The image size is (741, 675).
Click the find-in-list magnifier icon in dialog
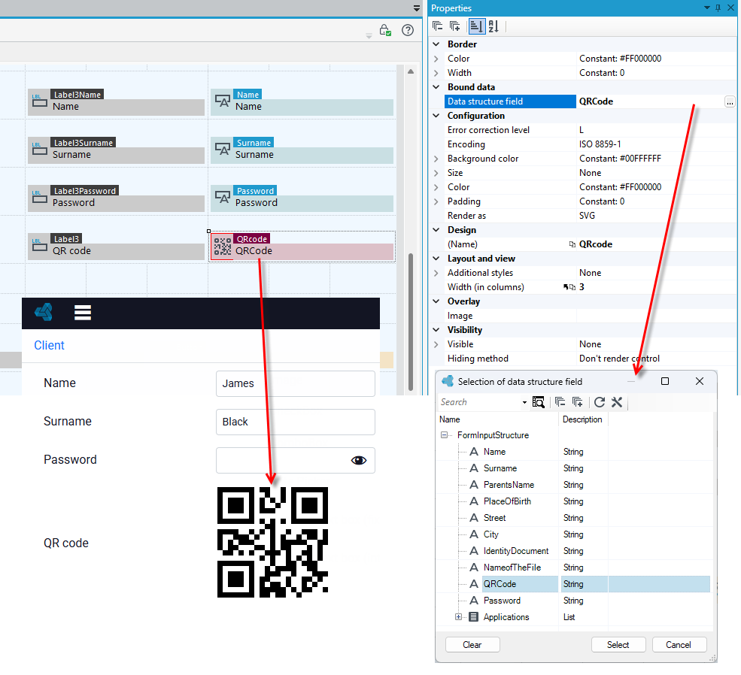(x=539, y=402)
